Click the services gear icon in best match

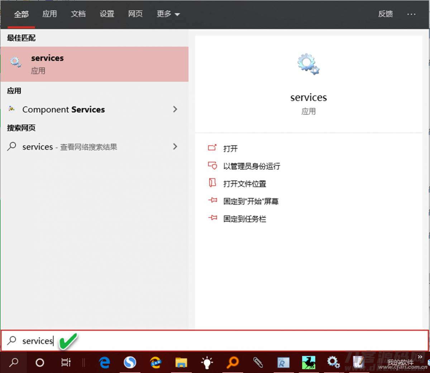coord(16,62)
